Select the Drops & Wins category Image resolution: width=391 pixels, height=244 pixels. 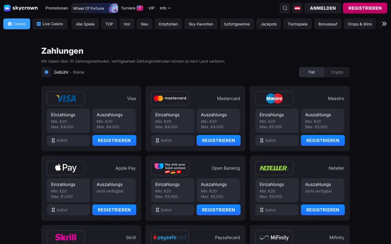point(360,24)
